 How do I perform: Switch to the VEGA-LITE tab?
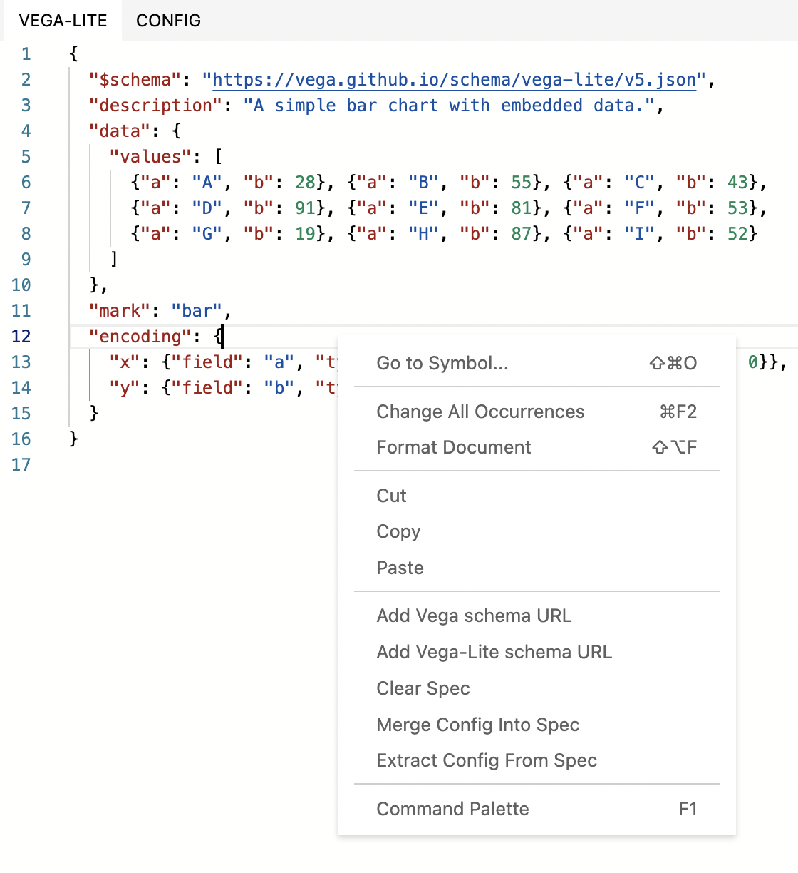point(63,21)
